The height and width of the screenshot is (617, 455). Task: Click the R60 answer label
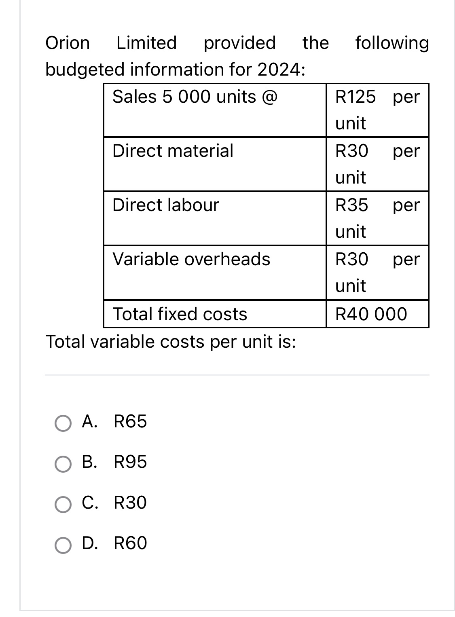point(130,543)
